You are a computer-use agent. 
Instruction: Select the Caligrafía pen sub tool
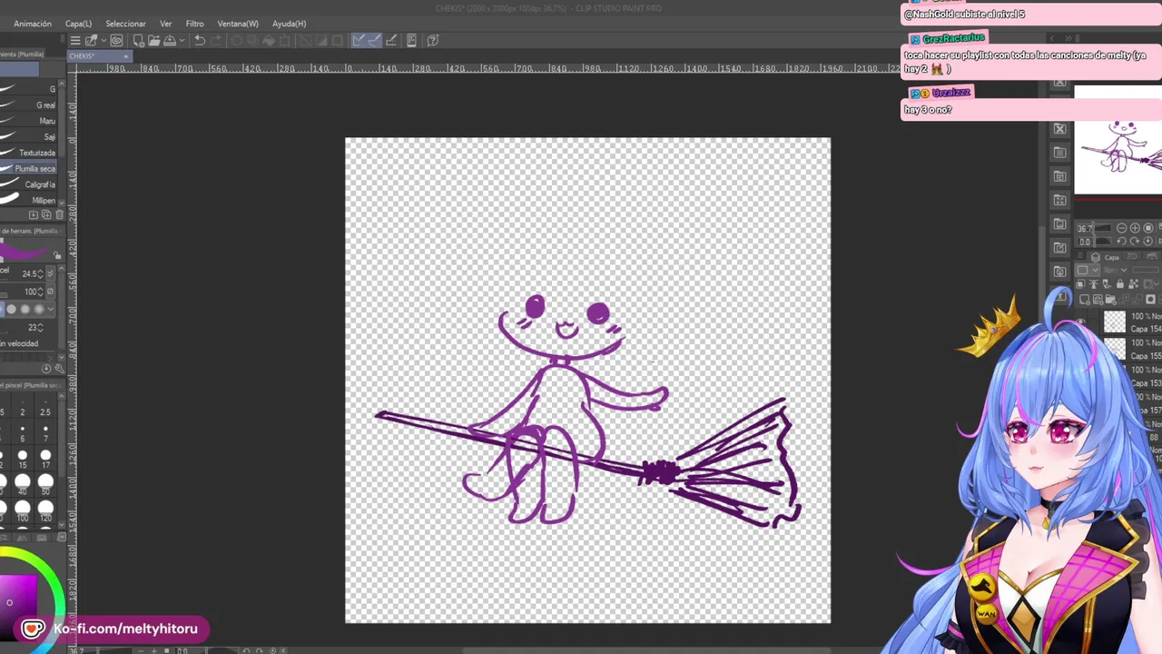click(x=30, y=184)
